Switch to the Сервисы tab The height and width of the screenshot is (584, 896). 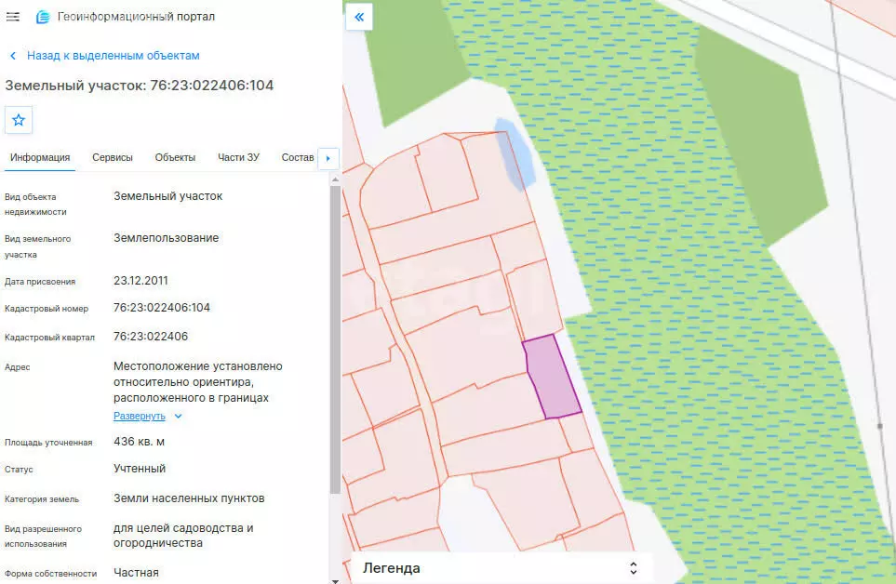click(112, 157)
